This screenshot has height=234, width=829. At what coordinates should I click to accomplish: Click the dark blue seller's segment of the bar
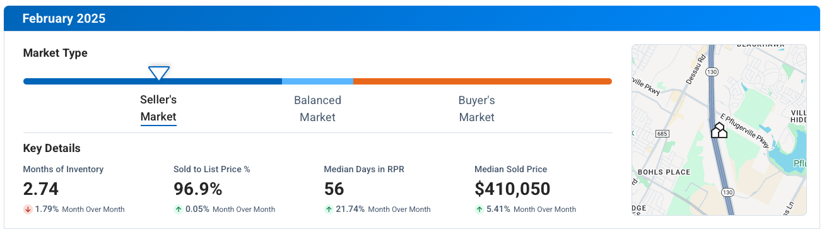click(153, 81)
